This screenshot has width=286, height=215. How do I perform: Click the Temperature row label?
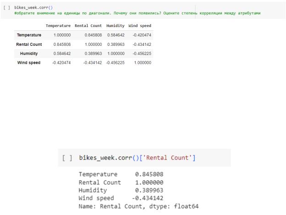tap(29, 35)
